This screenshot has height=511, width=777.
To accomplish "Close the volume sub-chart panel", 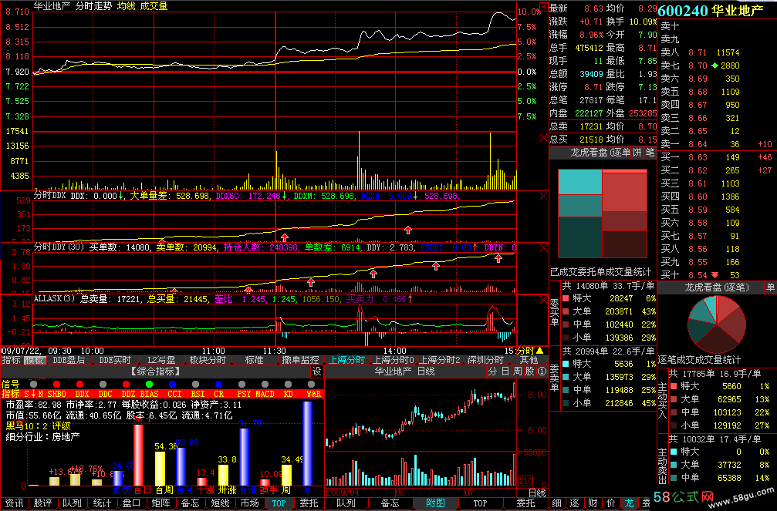I will tap(543, 137).
